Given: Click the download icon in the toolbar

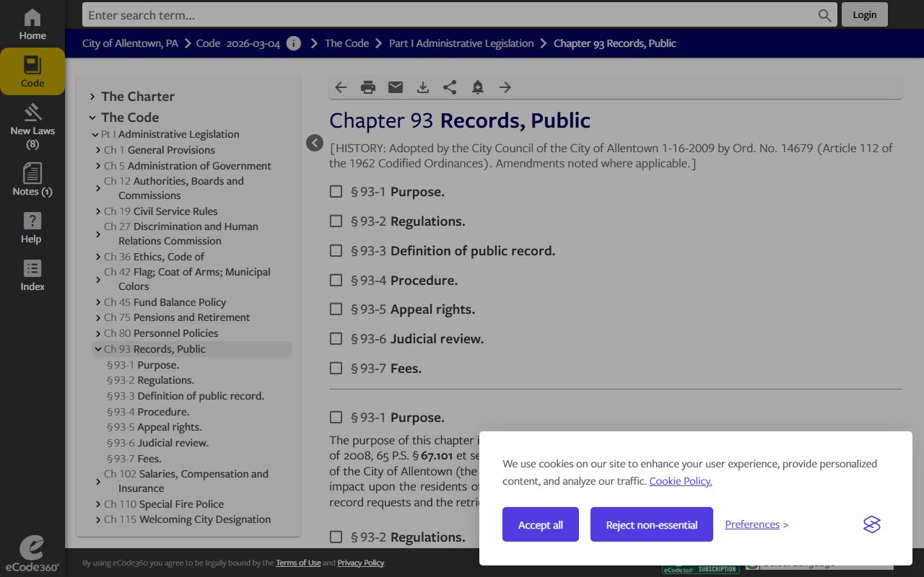Looking at the screenshot, I should 423,87.
